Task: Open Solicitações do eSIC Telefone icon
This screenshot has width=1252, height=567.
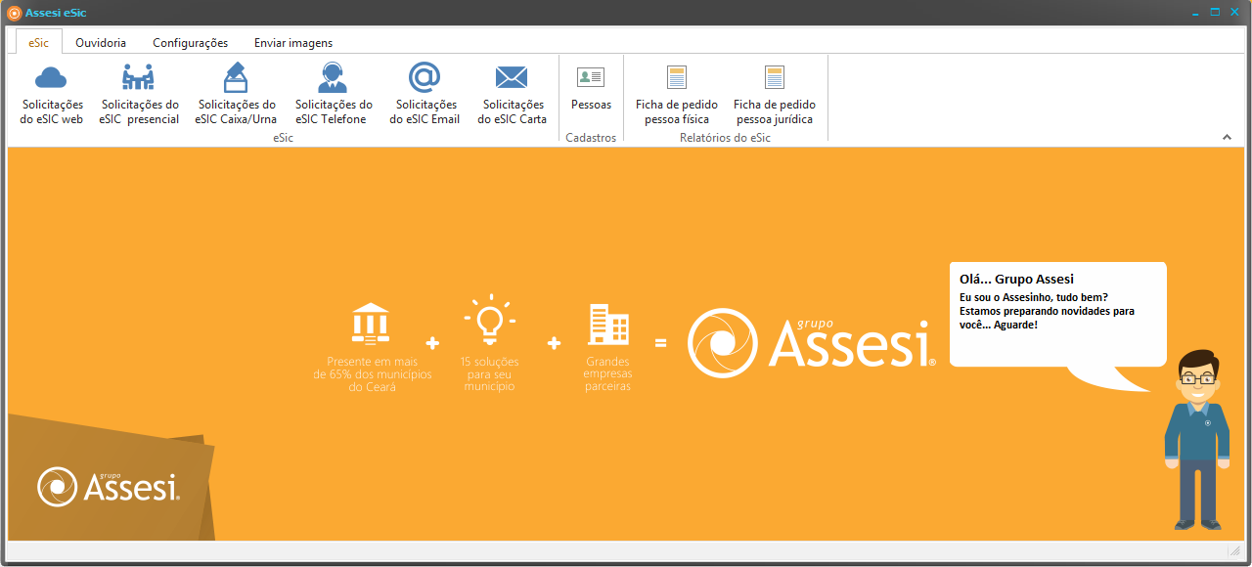Action: coord(333,77)
